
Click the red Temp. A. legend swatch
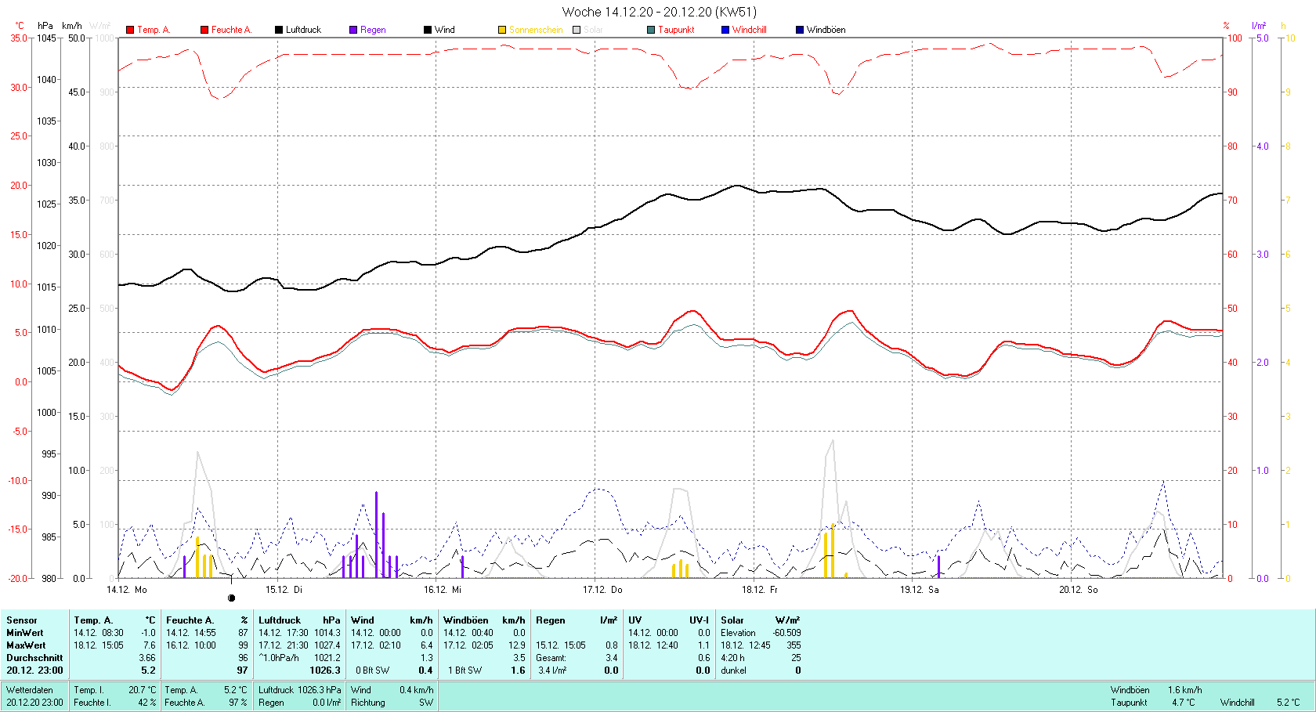click(130, 30)
